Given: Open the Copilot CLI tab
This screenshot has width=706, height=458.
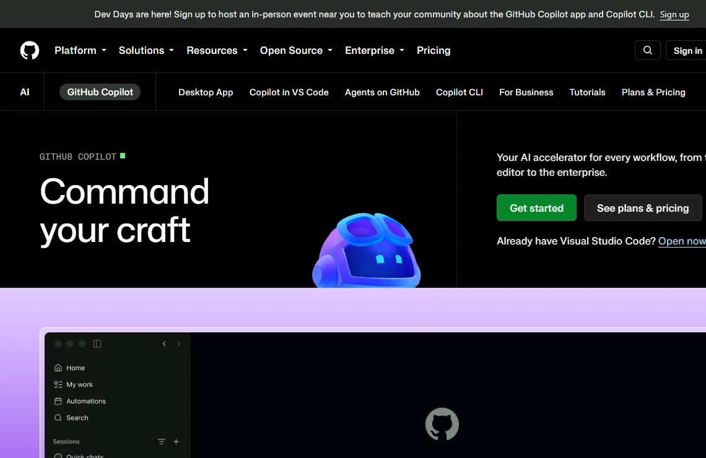Looking at the screenshot, I should 460,92.
